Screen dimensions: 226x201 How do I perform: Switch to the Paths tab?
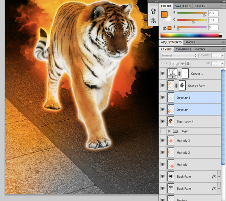pyautogui.click(x=200, y=49)
